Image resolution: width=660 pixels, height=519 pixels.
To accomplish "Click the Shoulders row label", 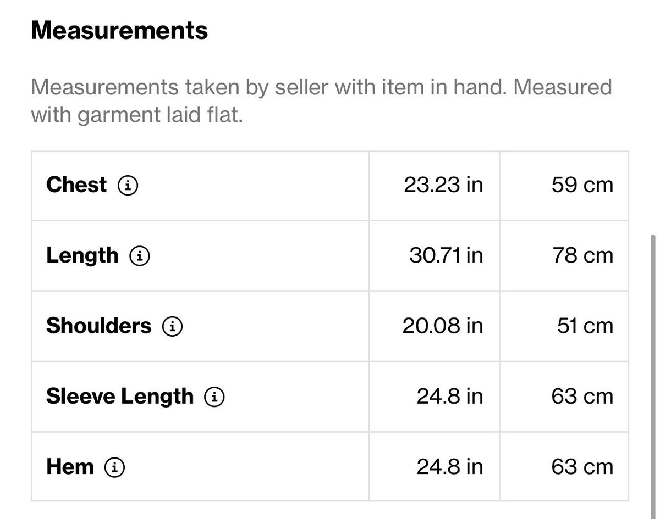I will pyautogui.click(x=98, y=326).
